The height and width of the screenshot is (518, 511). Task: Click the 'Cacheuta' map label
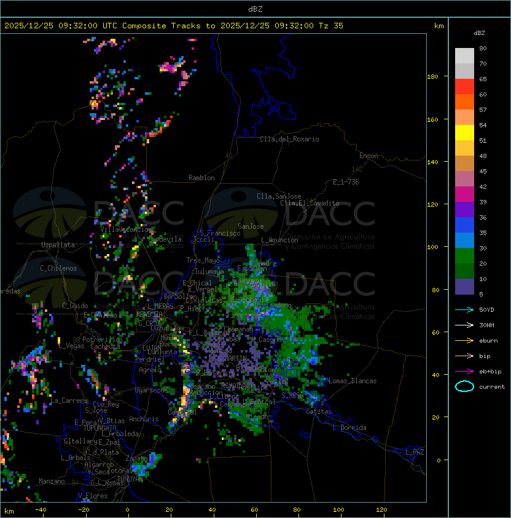[x=105, y=346]
